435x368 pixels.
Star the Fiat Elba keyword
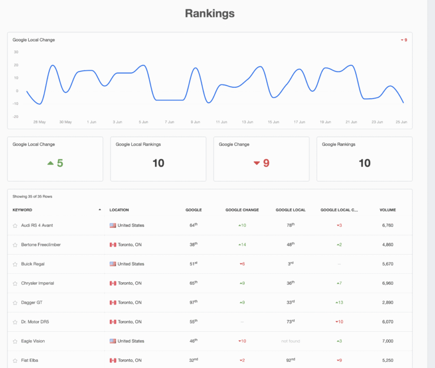15,361
